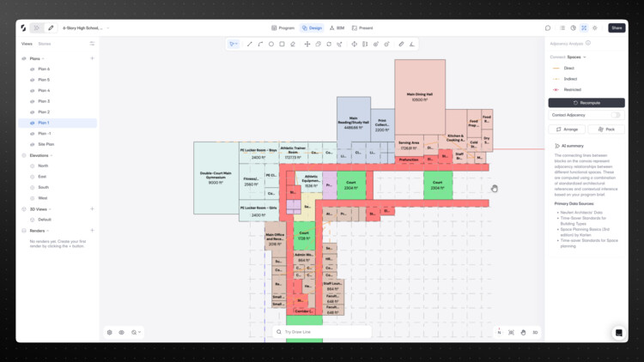Viewport: 644px width, 362px height.
Task: Select the line drawing tool
Action: pos(250,44)
